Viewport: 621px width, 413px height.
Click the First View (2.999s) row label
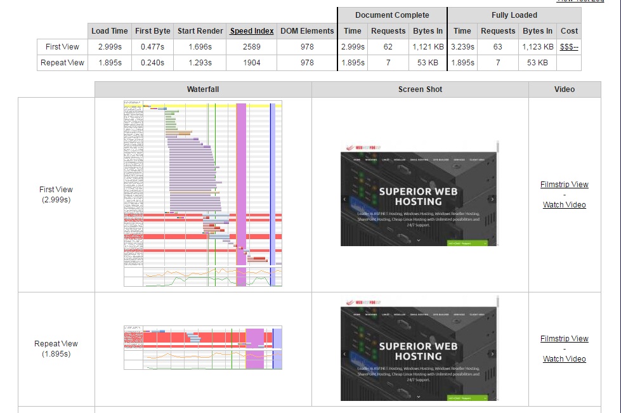click(56, 194)
